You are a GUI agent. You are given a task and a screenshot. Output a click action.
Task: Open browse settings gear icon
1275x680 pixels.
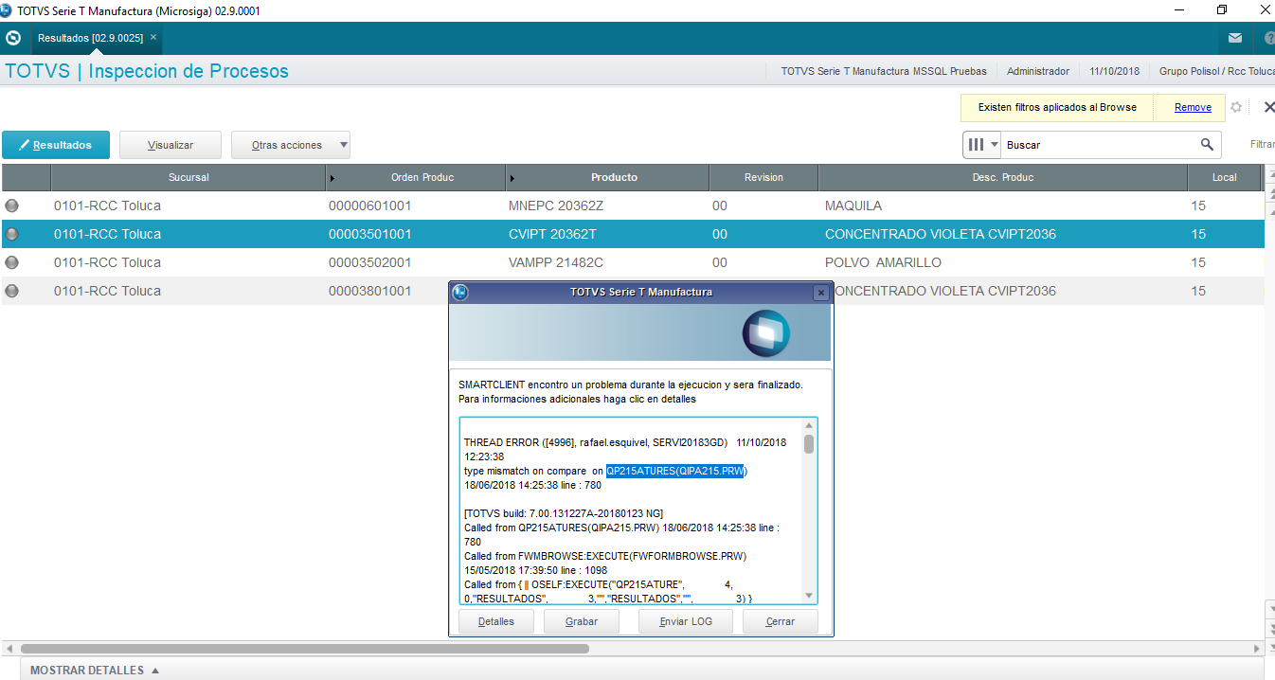click(x=1236, y=107)
